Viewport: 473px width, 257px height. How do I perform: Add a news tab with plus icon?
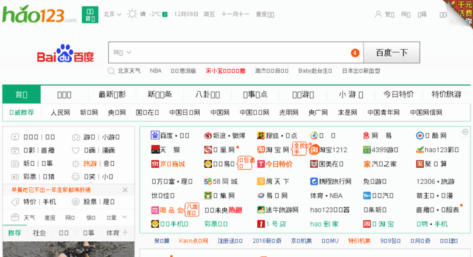[x=125, y=232]
